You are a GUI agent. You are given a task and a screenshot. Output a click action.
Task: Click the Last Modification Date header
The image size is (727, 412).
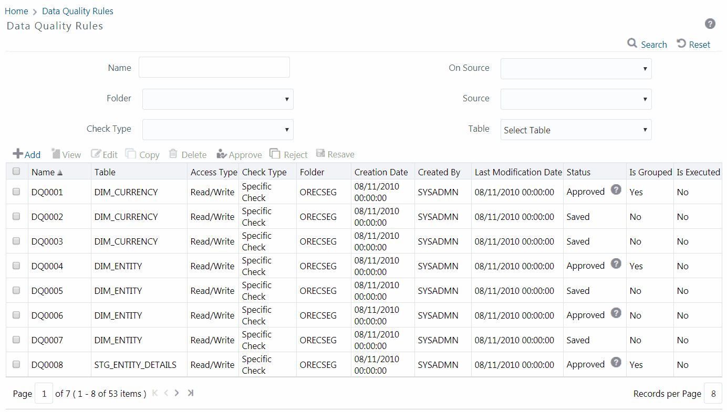518,172
